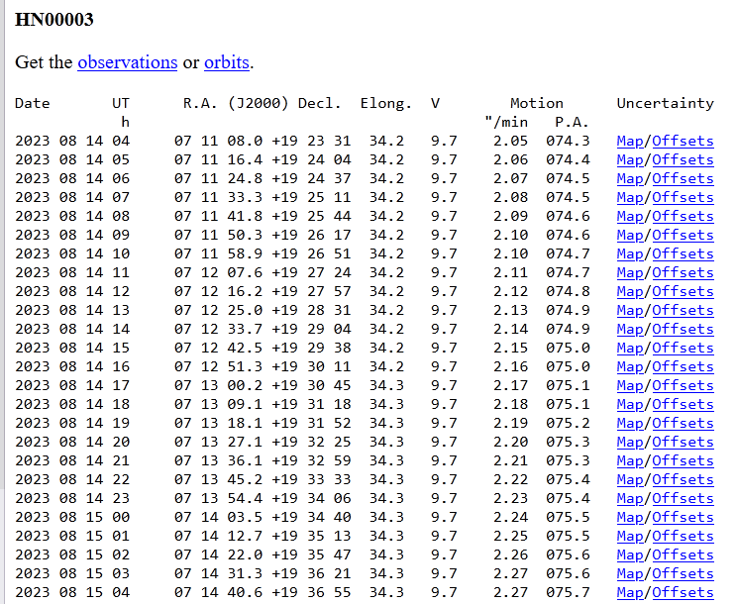View Offsets for 2023 08 14 16 UT
The image size is (736, 604).
pyautogui.click(x=683, y=366)
